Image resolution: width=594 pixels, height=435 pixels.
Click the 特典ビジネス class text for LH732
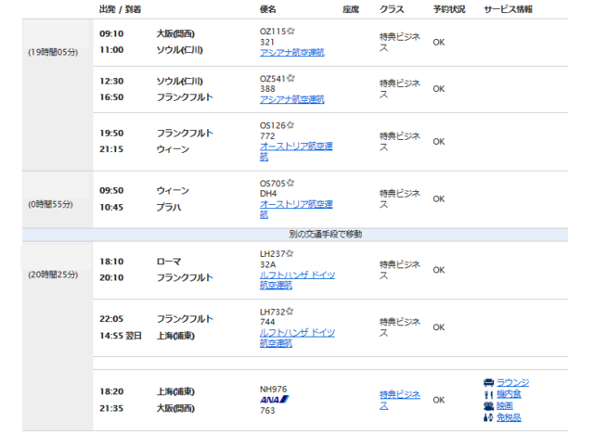[400, 327]
